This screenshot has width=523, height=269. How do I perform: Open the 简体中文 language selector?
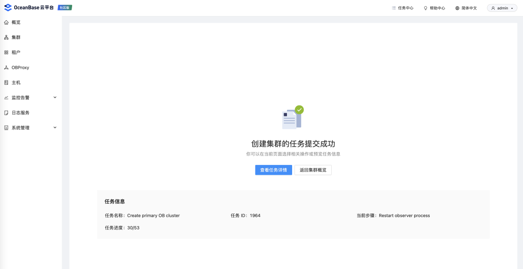click(466, 8)
